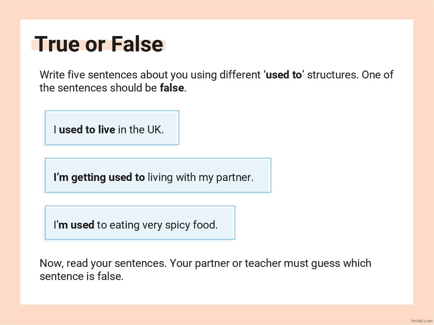Click the bold "used to live" phrase
The width and height of the screenshot is (434, 325).
[x=87, y=130]
